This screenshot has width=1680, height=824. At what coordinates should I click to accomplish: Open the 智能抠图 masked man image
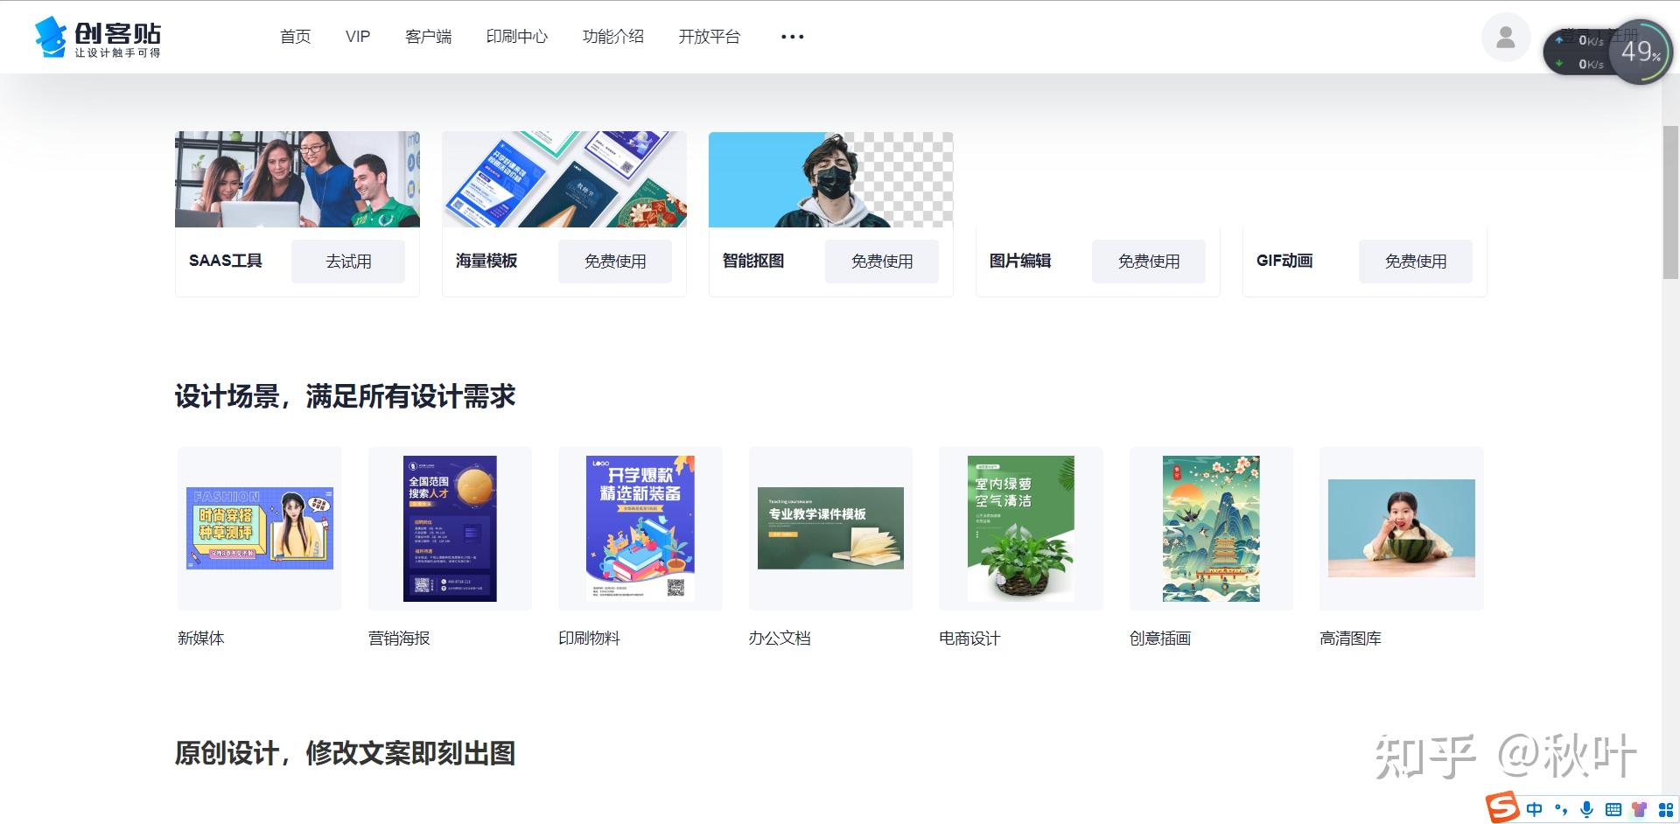(831, 179)
